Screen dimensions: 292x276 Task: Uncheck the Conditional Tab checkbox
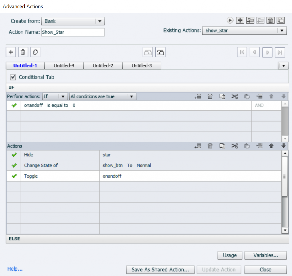point(13,77)
